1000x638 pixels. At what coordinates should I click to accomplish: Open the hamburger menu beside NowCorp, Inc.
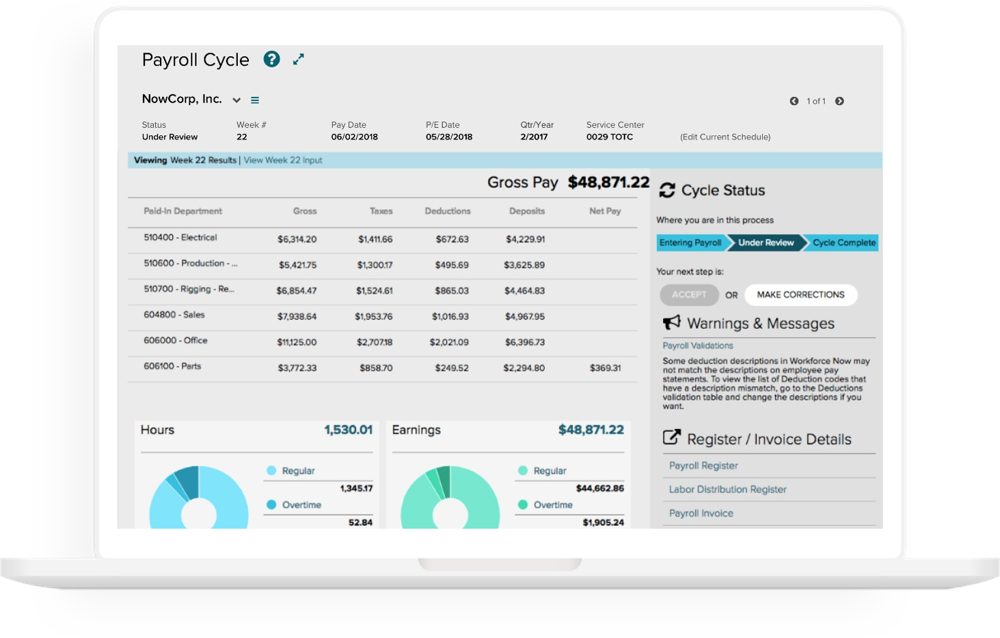click(x=255, y=100)
